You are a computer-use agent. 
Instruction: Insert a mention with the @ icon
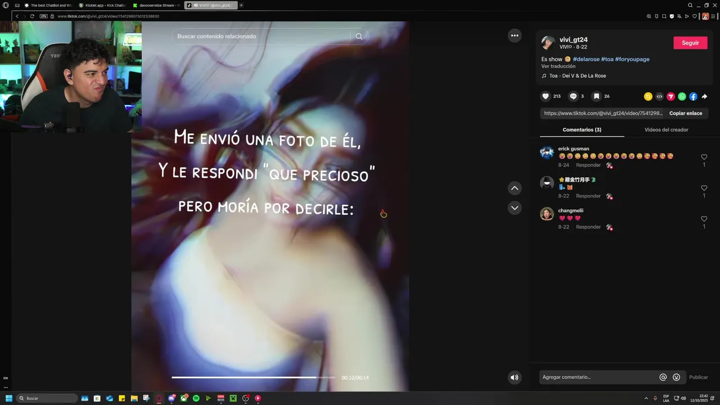[x=663, y=377]
